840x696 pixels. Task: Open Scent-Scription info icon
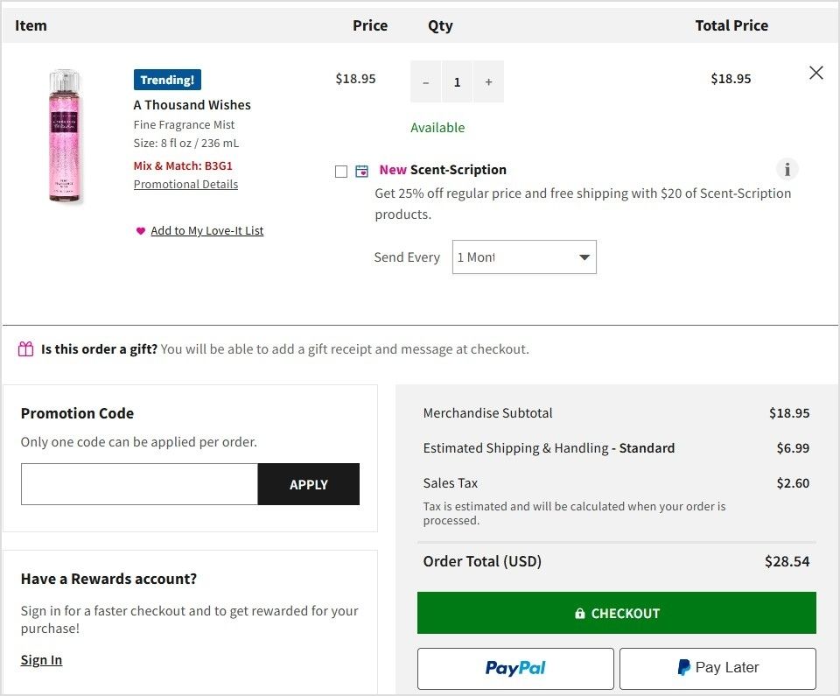click(787, 170)
